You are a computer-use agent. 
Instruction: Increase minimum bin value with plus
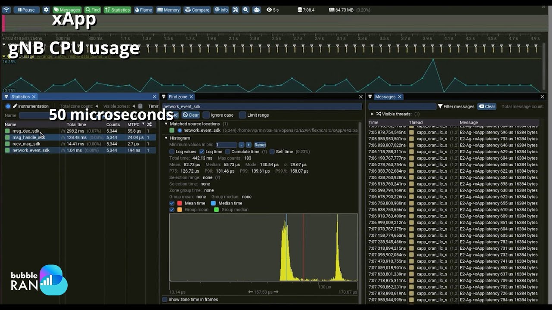248,145
